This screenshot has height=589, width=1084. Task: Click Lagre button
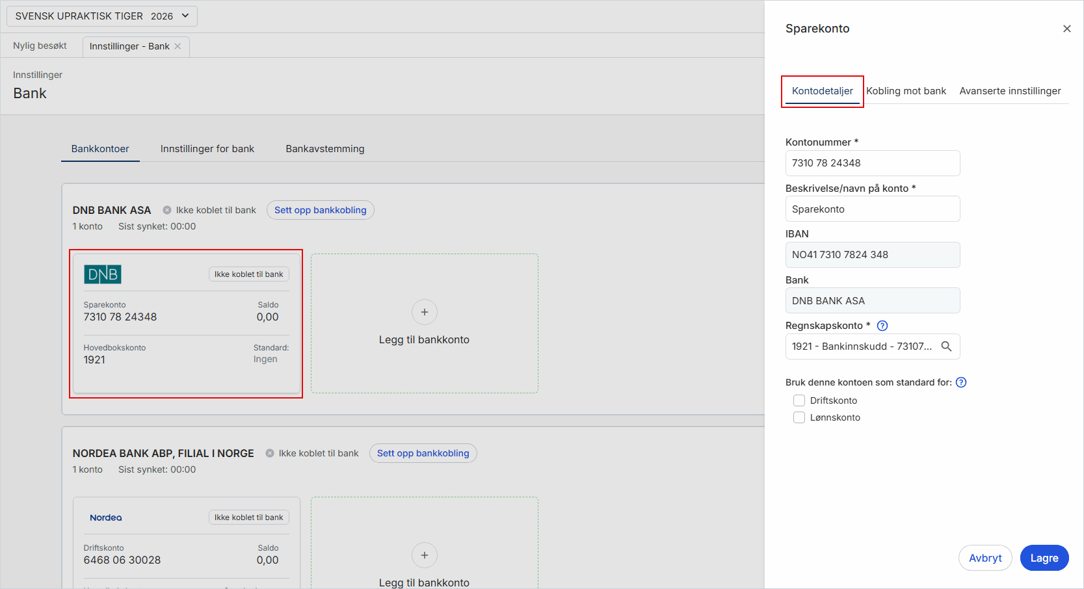(1044, 558)
